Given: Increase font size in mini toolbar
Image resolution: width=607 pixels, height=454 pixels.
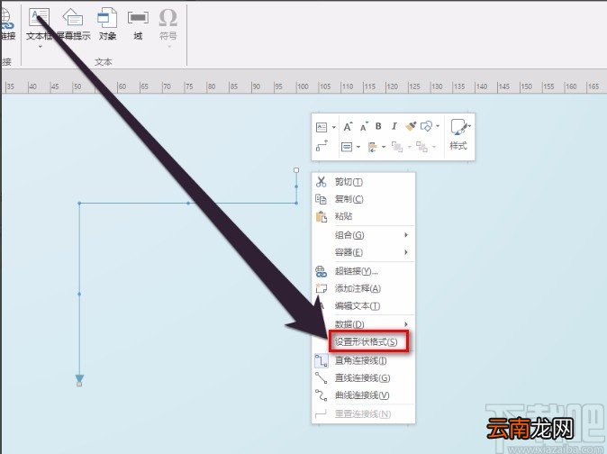Looking at the screenshot, I should click(x=348, y=127).
